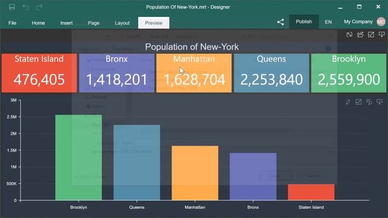The image size is (388, 218).
Task: Click the chart export icon
Action: [x=380, y=102]
